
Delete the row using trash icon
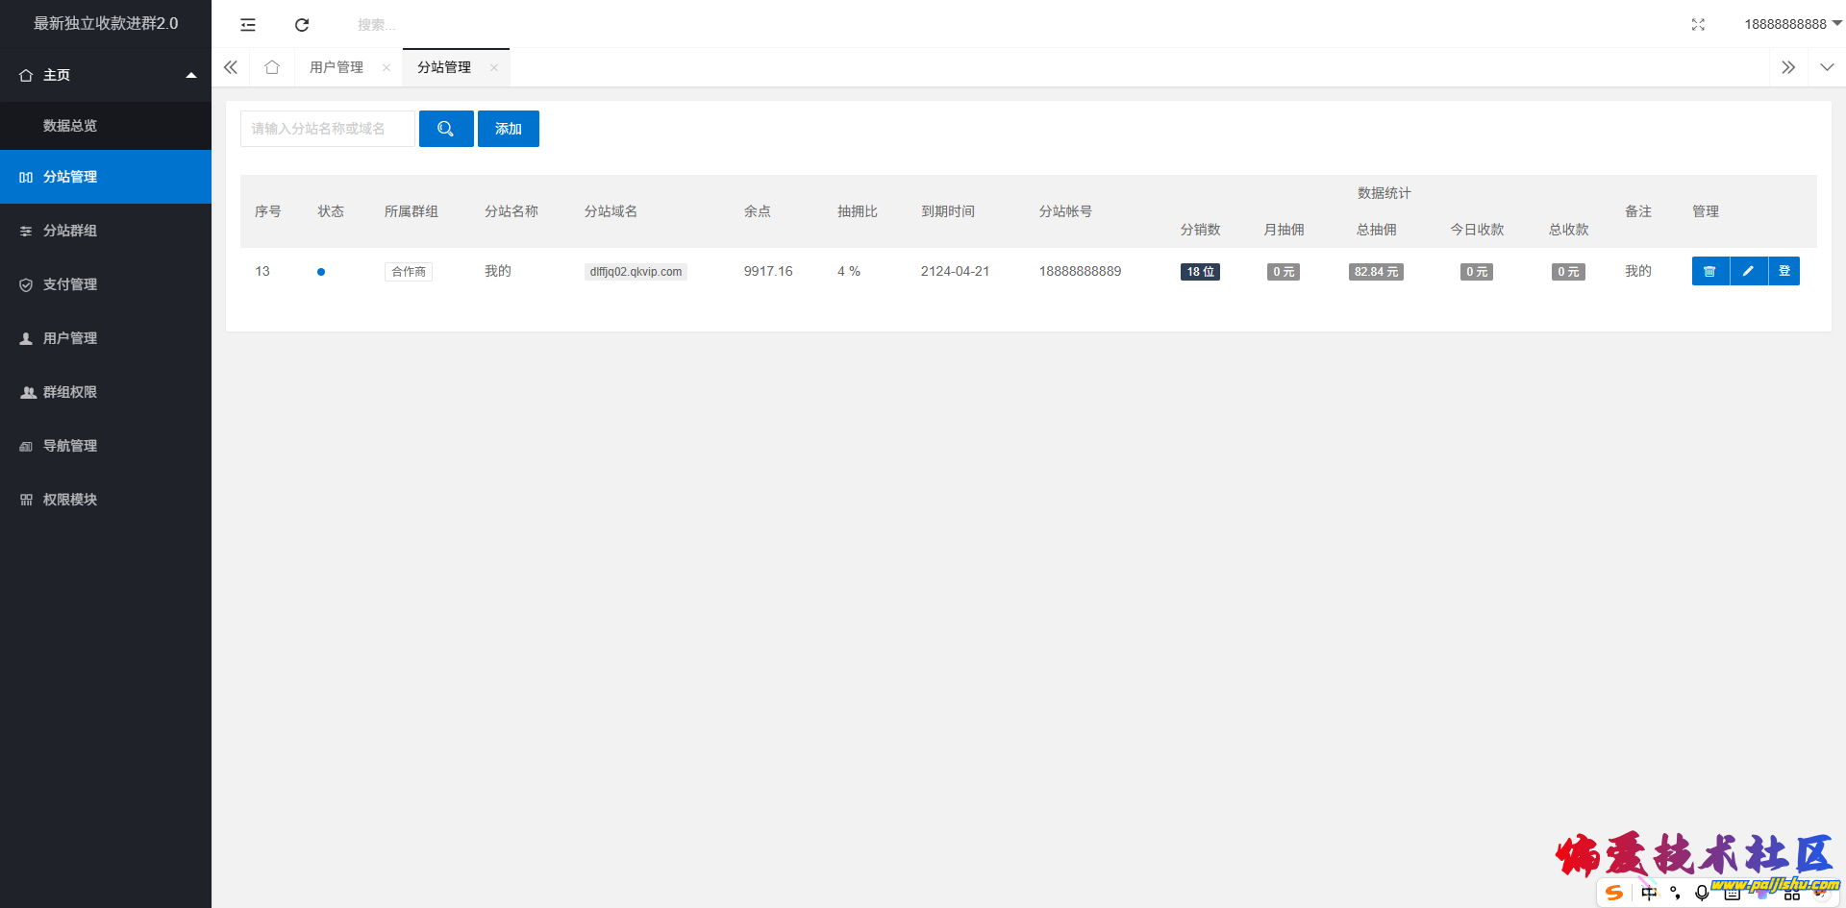click(x=1710, y=271)
